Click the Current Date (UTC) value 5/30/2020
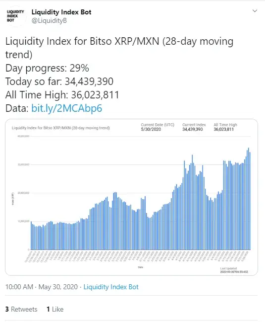 coord(151,129)
